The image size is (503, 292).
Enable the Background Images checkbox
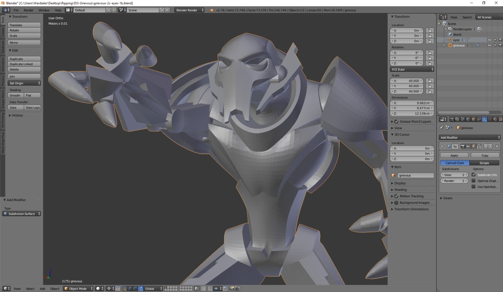click(396, 203)
